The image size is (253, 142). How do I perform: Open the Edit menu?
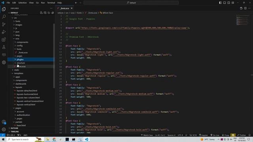click(14, 3)
